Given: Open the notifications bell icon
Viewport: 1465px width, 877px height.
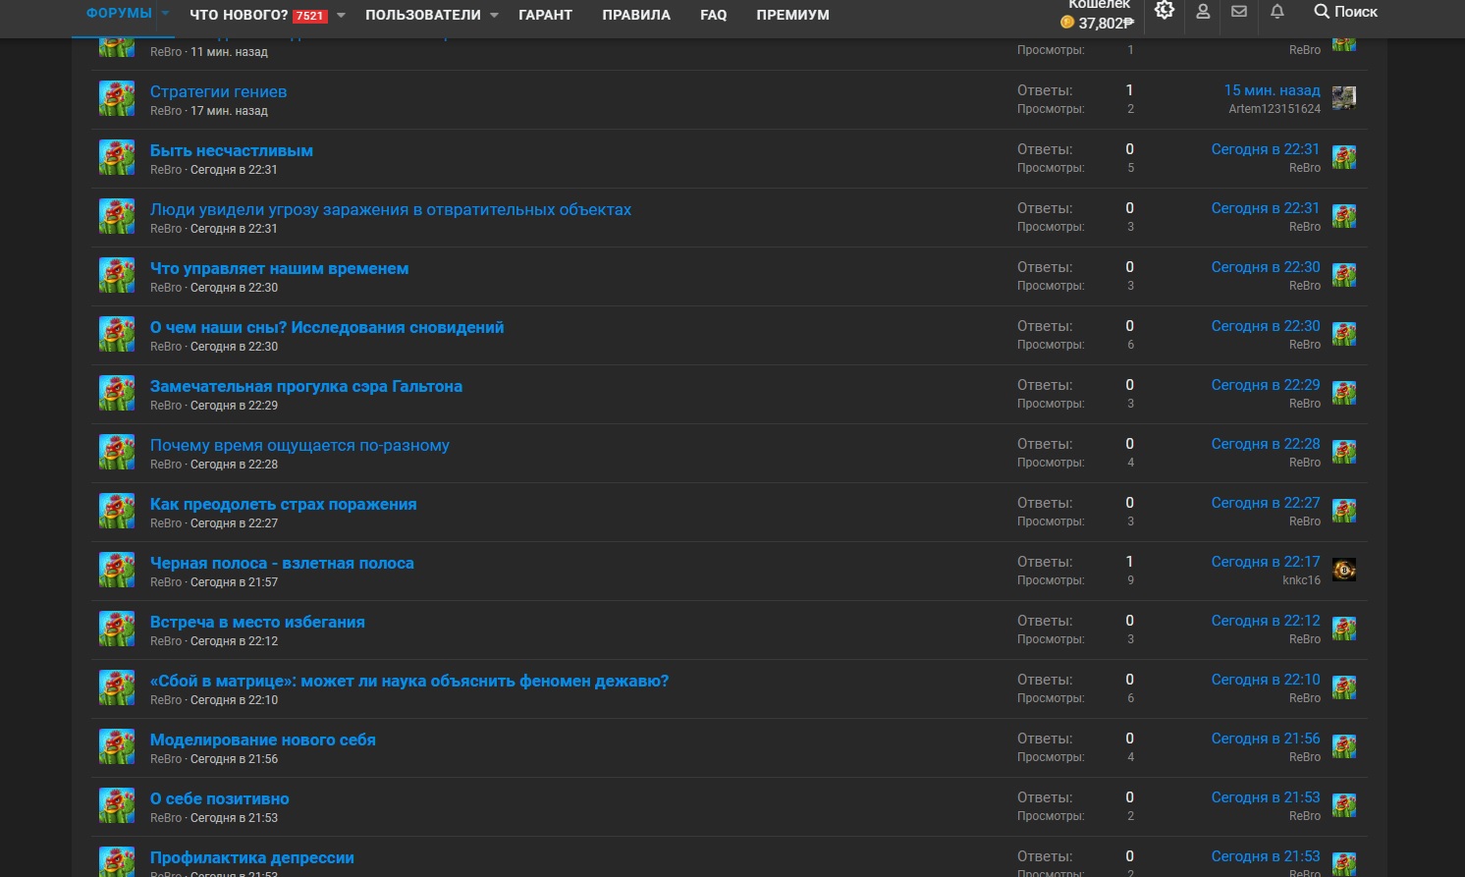Looking at the screenshot, I should pos(1277,12).
